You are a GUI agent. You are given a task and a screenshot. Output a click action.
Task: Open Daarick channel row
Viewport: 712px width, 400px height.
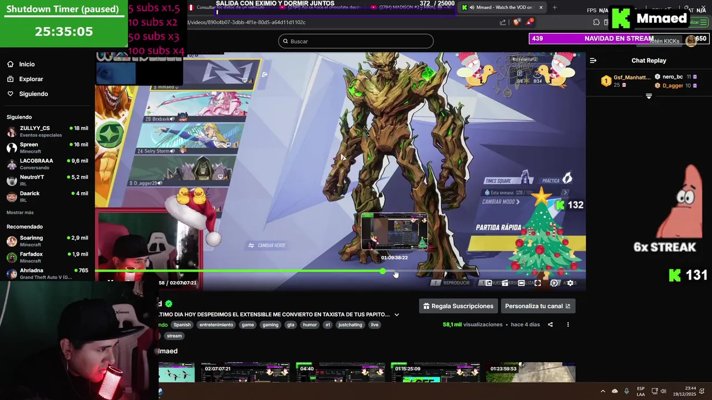[x=47, y=196]
